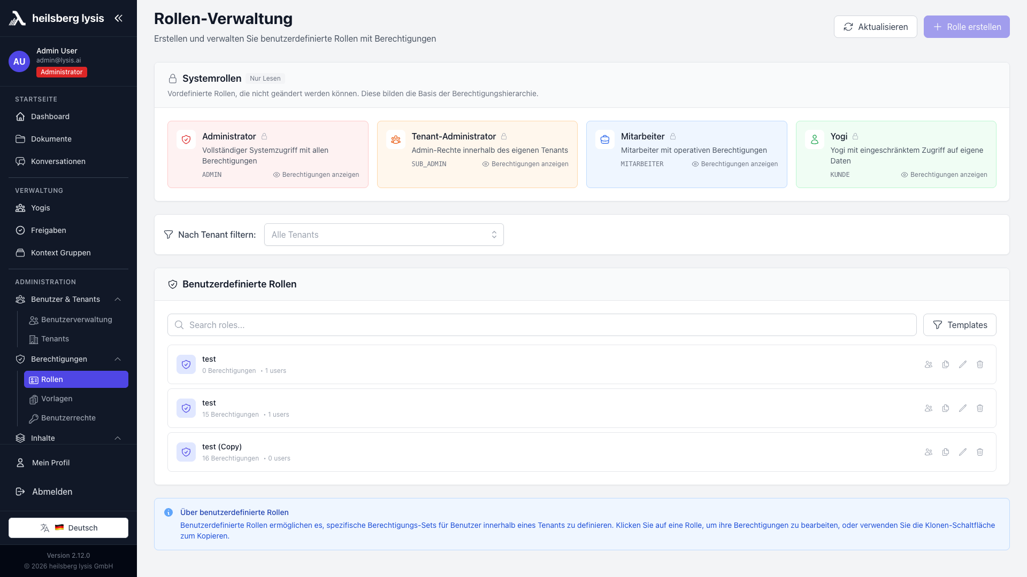Show permissions for Tenant-Administrator role

pos(525,164)
